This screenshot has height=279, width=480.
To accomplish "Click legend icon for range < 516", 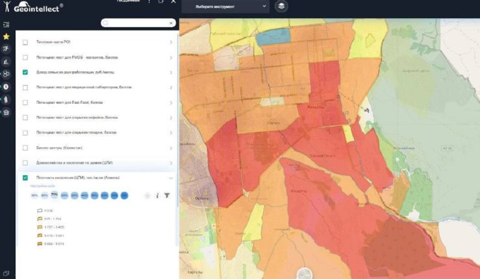I will [x=40, y=211].
